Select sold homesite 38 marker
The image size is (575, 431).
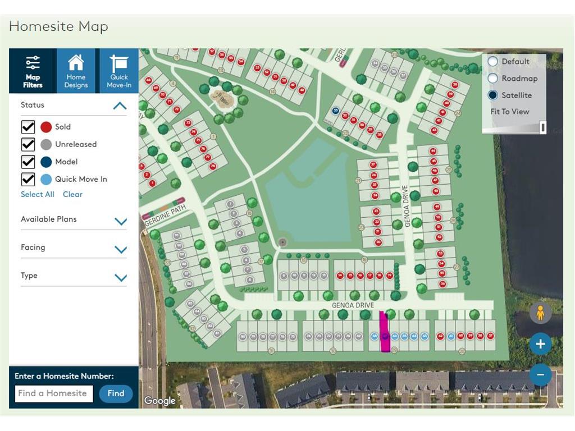tap(455, 85)
